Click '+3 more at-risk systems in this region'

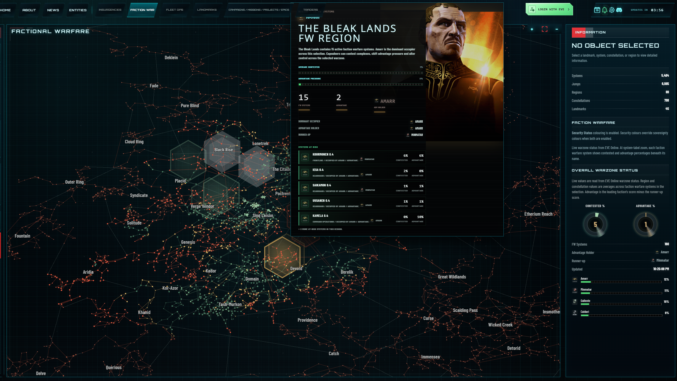pos(320,229)
